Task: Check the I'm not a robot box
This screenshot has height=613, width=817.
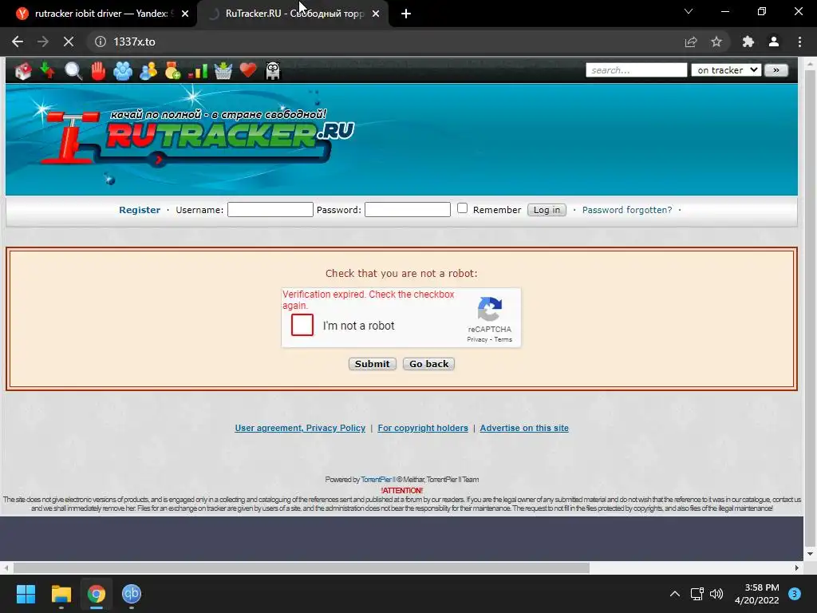Action: tap(302, 325)
